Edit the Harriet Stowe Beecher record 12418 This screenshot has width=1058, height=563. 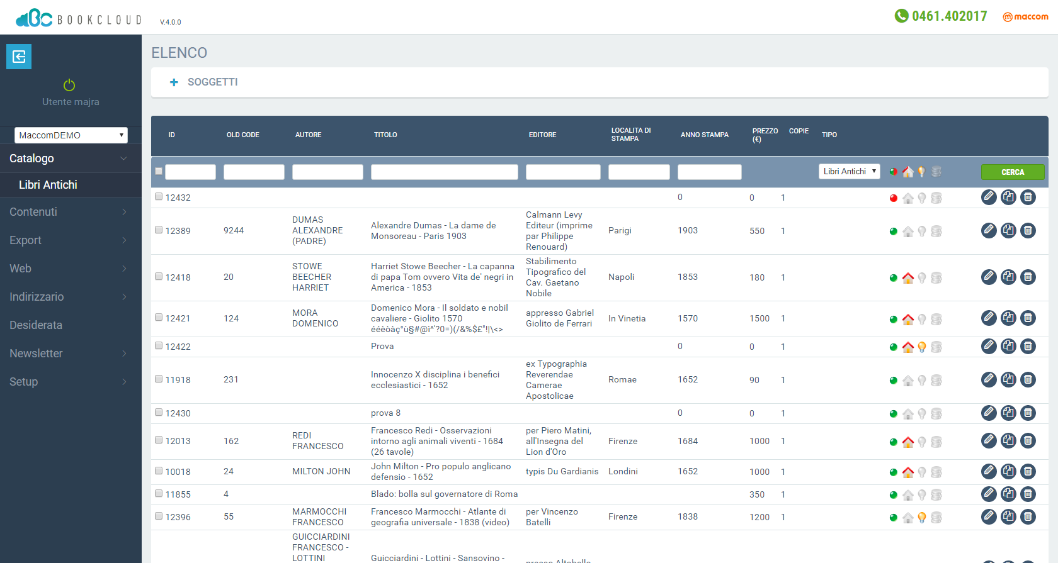click(989, 277)
